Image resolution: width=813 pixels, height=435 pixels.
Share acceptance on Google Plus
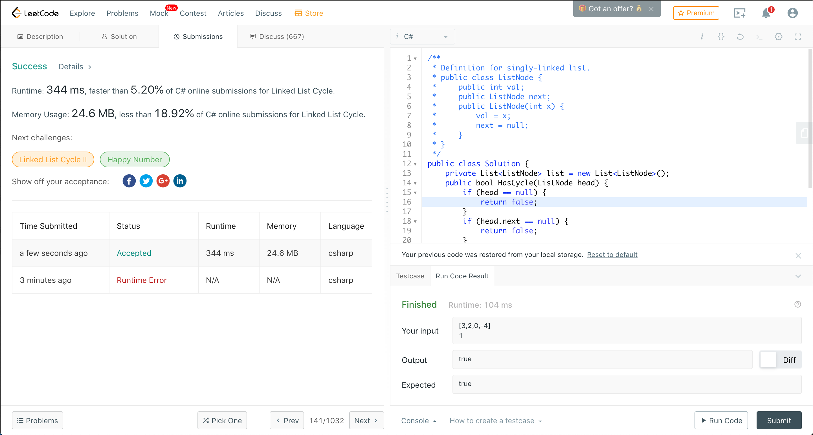(x=163, y=181)
